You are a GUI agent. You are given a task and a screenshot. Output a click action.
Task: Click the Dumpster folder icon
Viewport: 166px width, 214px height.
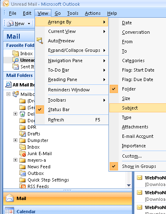22,140
